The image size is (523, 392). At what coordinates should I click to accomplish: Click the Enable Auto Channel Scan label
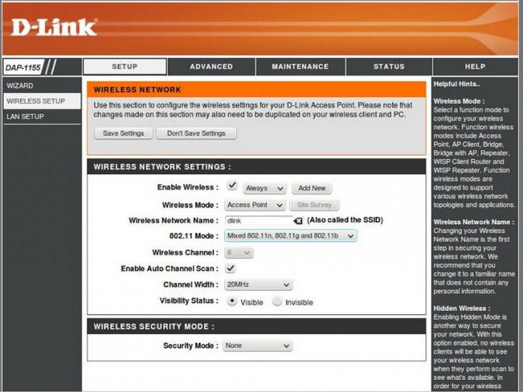[x=170, y=269]
